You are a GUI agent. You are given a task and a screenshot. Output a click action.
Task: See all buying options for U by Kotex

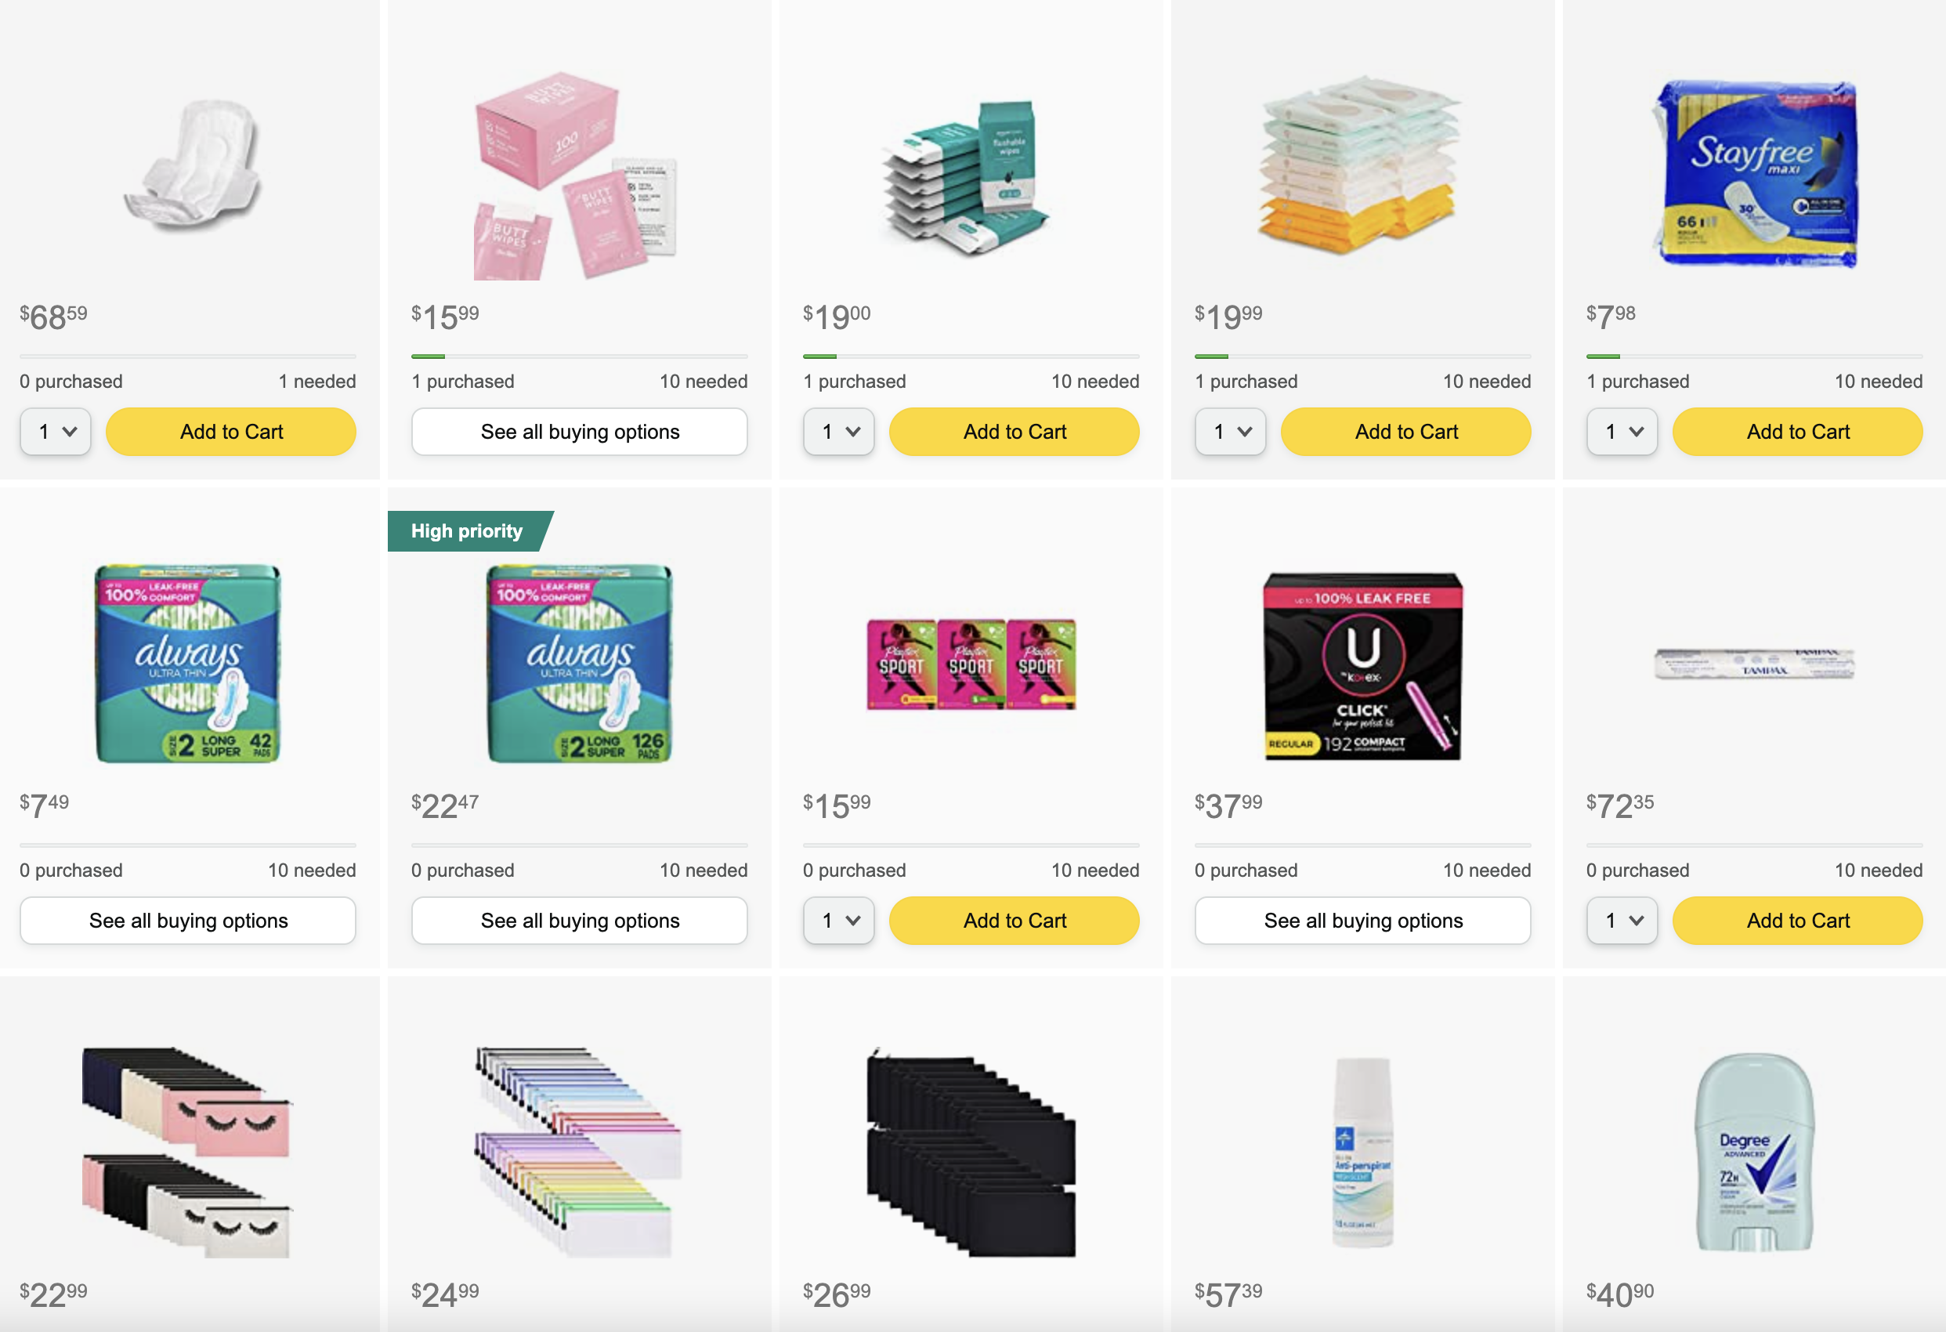(x=1362, y=921)
